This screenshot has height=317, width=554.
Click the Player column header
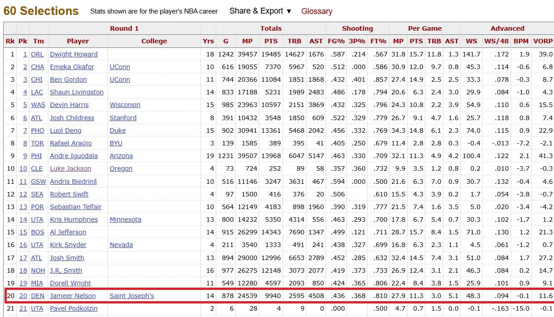78,41
